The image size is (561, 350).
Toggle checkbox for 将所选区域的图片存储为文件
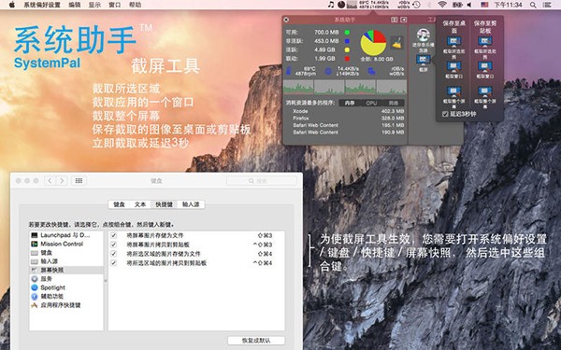pos(113,254)
